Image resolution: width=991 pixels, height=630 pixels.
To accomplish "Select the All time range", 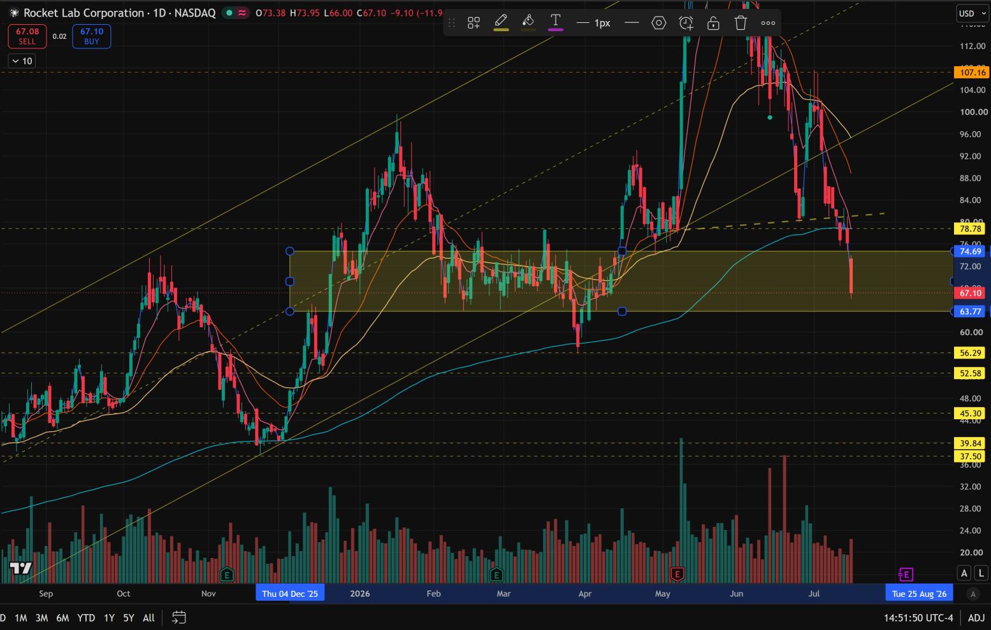I will pyautogui.click(x=148, y=618).
